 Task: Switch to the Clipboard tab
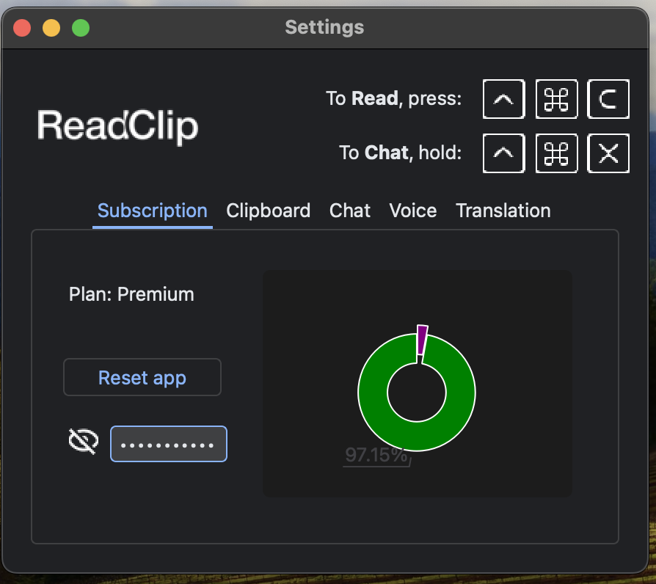(x=268, y=211)
